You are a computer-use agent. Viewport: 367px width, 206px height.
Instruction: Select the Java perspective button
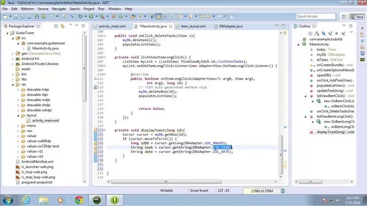point(357,17)
